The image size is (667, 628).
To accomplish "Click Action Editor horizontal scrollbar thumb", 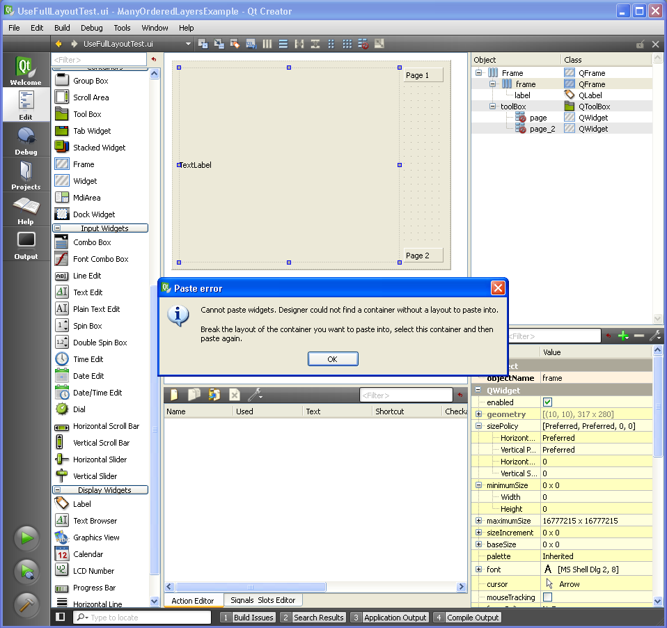I will coord(251,587).
